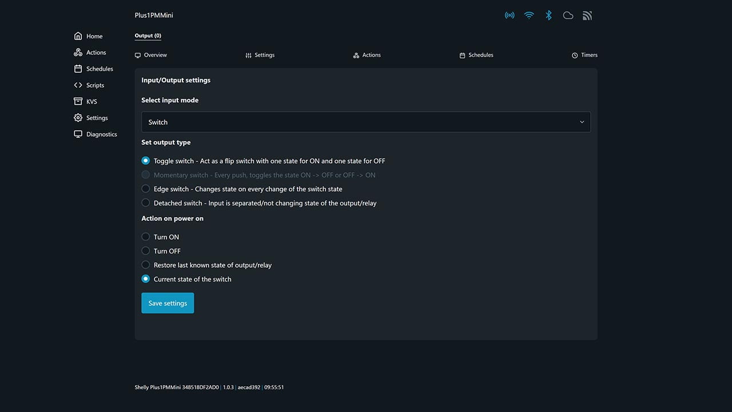Click build hash aecad392 in footer
This screenshot has width=732, height=412.
pos(249,387)
